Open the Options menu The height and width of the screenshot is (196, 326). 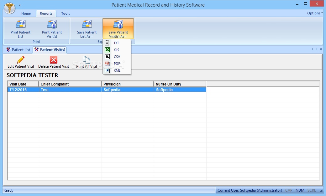pos(315,13)
